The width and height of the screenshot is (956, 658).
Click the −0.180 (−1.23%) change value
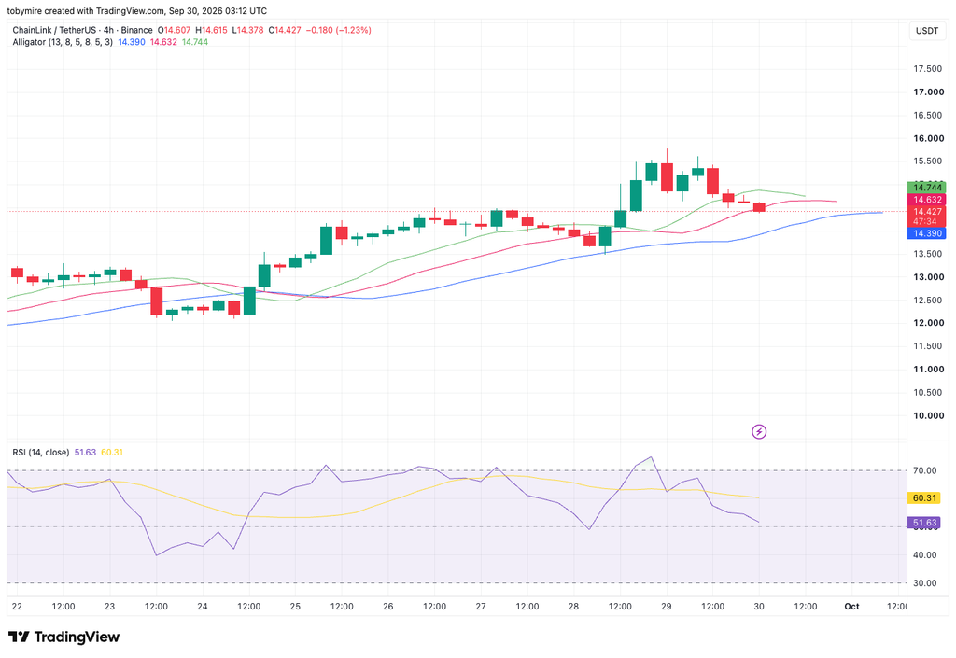tap(338, 30)
